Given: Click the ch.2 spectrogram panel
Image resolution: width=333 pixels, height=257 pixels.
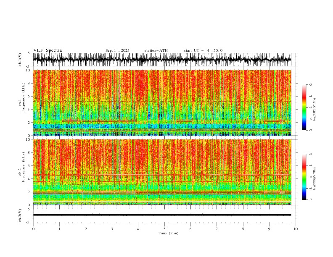Looking at the screenshot, I should (162, 172).
